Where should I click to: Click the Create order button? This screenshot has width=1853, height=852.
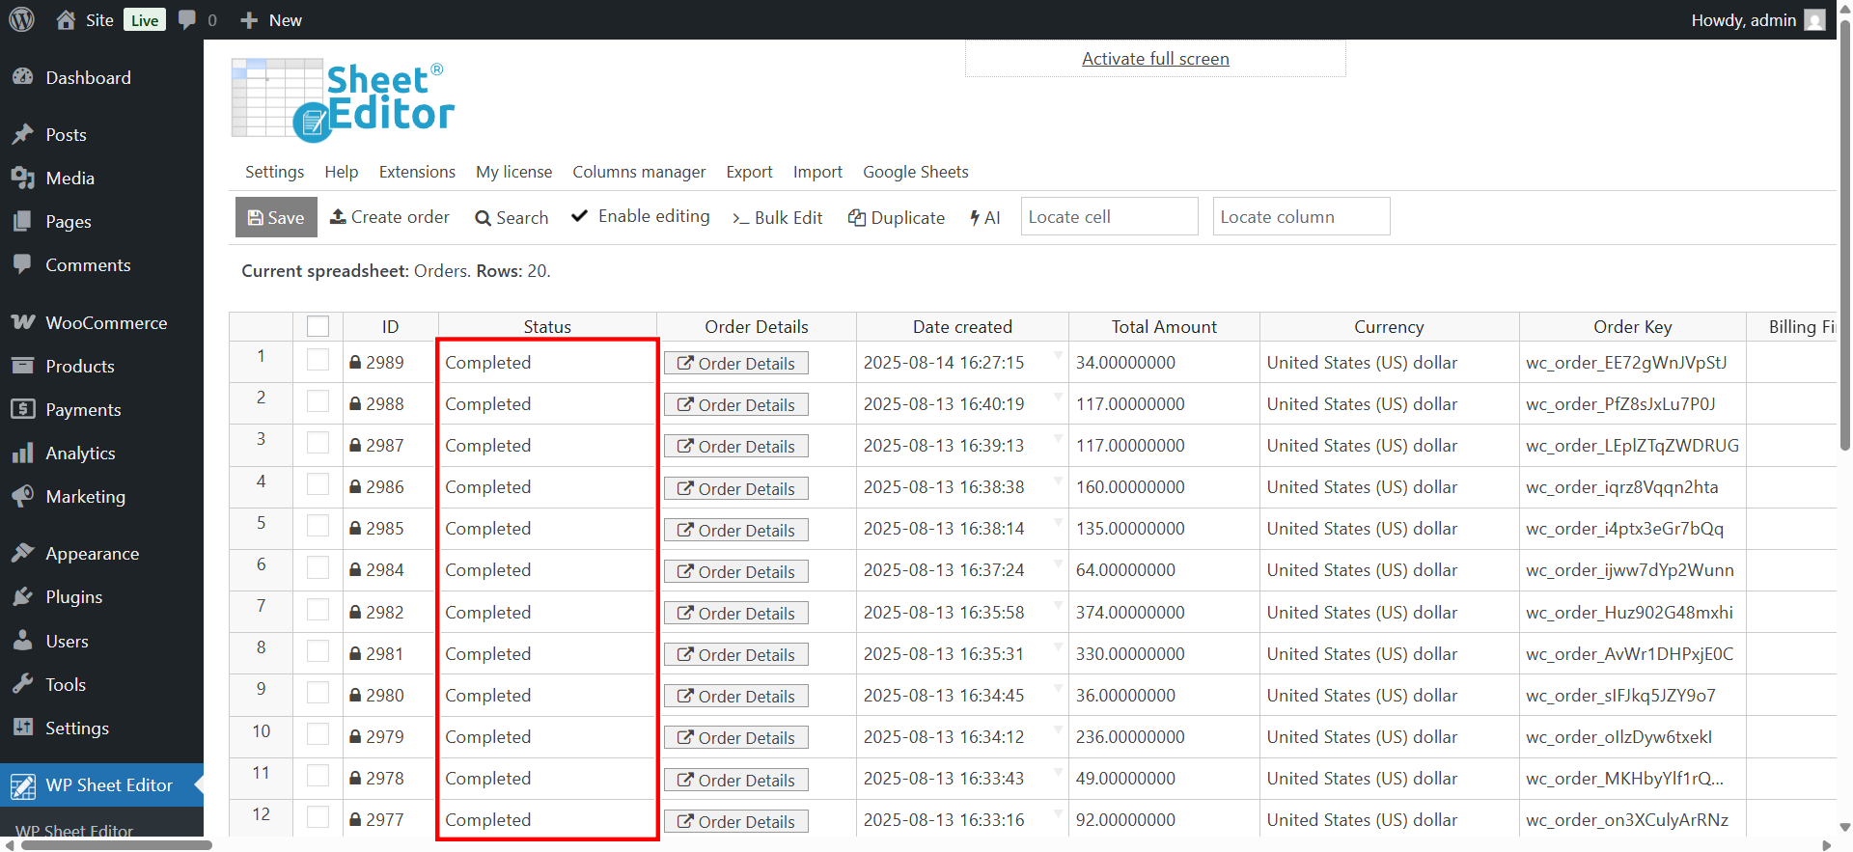(390, 217)
